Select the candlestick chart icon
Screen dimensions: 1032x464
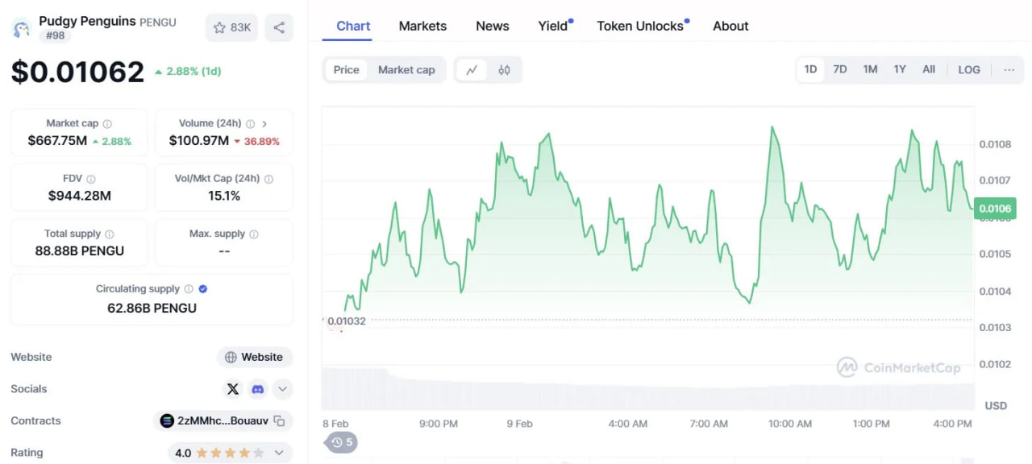click(x=505, y=70)
